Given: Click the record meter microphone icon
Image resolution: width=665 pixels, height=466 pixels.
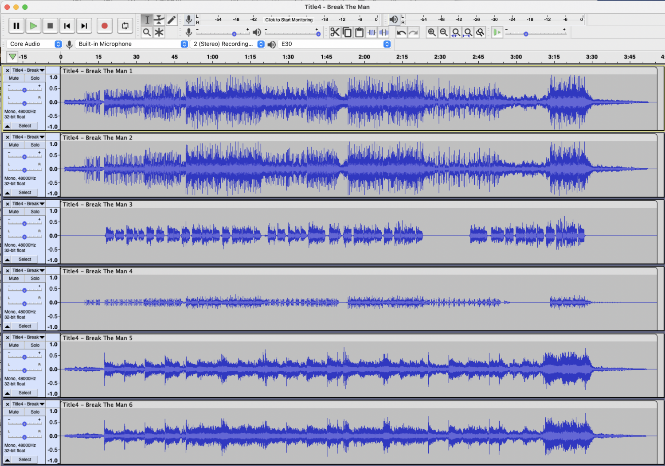Looking at the screenshot, I should (188, 19).
